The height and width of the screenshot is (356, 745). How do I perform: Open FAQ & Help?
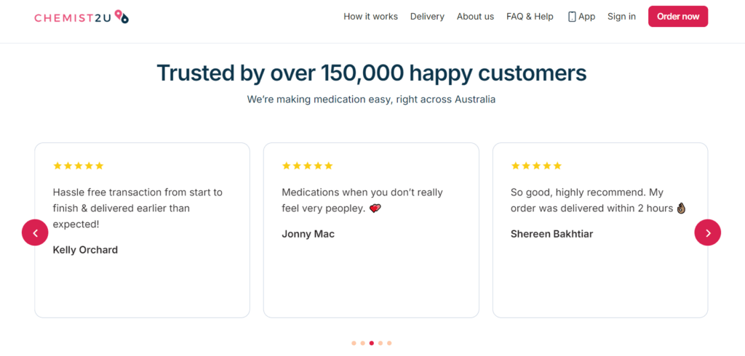(530, 17)
